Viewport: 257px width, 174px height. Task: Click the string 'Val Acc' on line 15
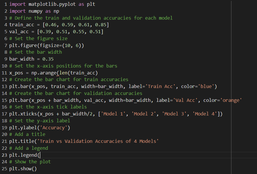click(x=185, y=100)
